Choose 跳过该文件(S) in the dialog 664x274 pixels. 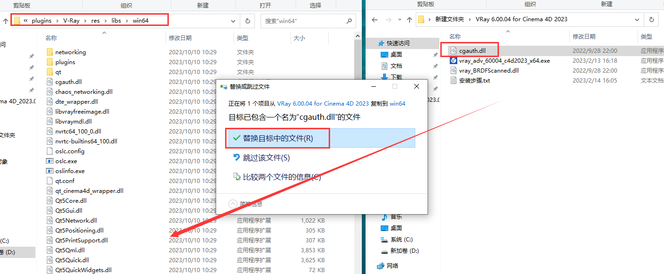(266, 158)
